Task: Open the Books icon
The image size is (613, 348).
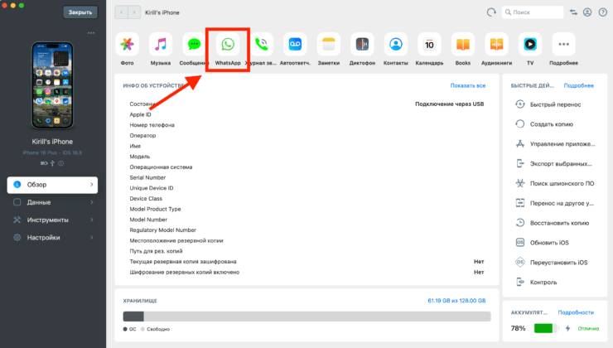Action: point(463,45)
